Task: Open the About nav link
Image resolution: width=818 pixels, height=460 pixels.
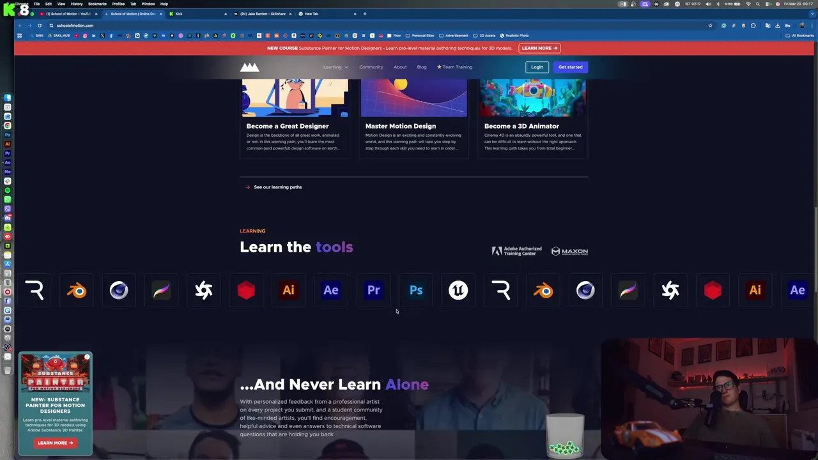Action: (x=400, y=67)
